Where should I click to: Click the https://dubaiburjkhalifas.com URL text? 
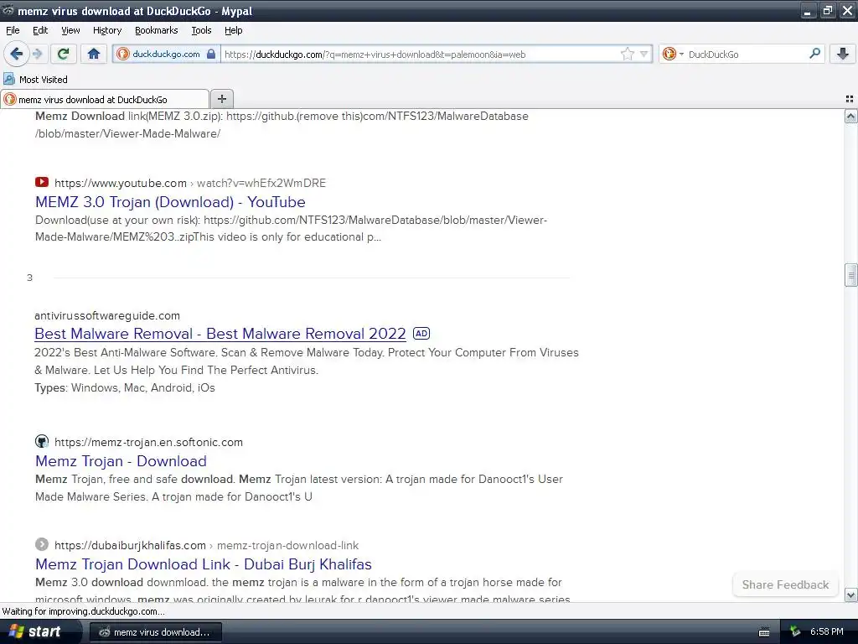point(130,545)
